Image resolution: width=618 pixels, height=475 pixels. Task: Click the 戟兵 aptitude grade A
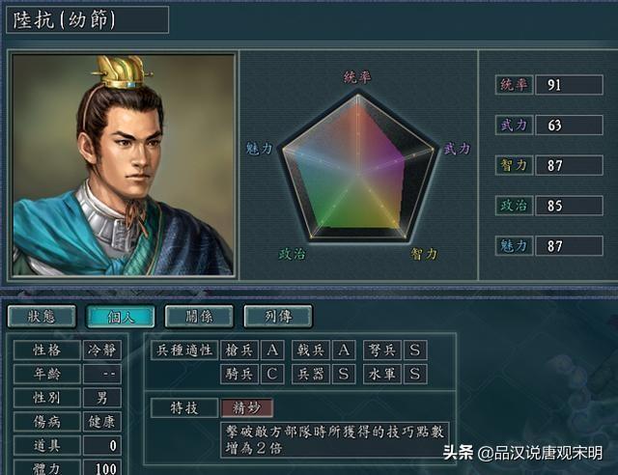344,350
